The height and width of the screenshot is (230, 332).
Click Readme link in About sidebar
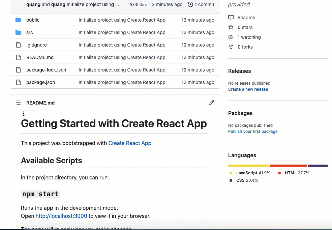pos(246,18)
